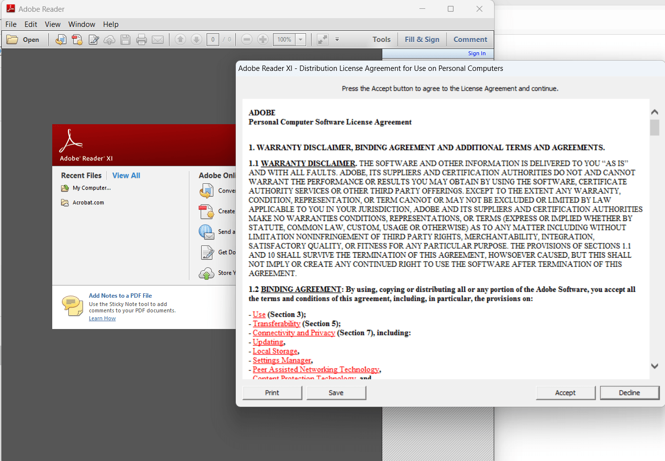The height and width of the screenshot is (461, 665).
Task: Click the email envelope toolbar icon
Action: tap(158, 40)
